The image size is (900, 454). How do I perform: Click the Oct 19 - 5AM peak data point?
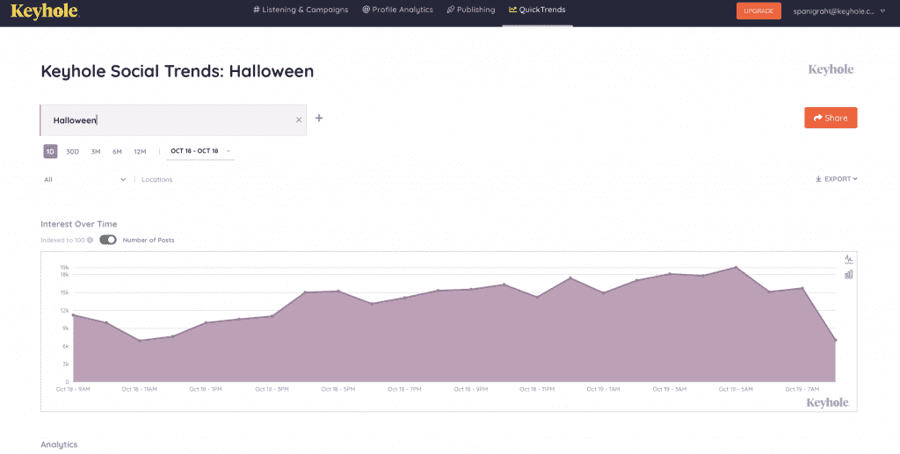coord(736,267)
